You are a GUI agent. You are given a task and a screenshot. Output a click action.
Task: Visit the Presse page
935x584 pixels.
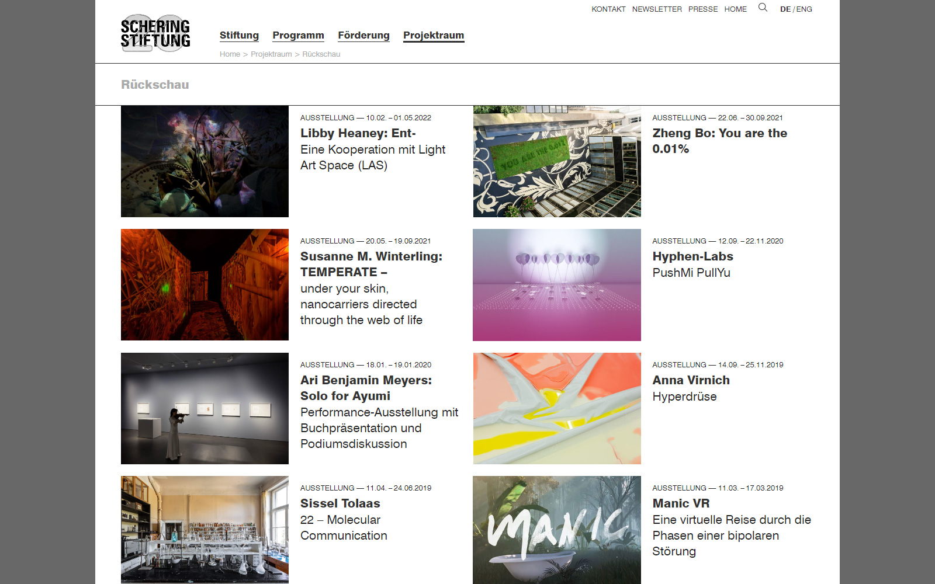(x=703, y=9)
